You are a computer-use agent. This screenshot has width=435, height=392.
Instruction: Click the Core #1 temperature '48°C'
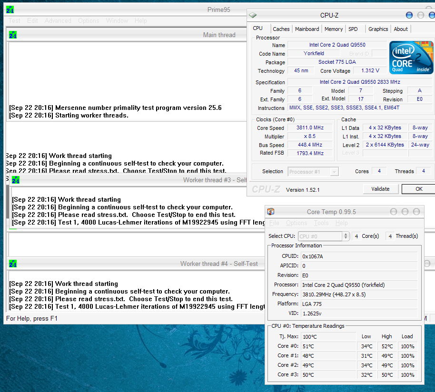pyautogui.click(x=329, y=356)
